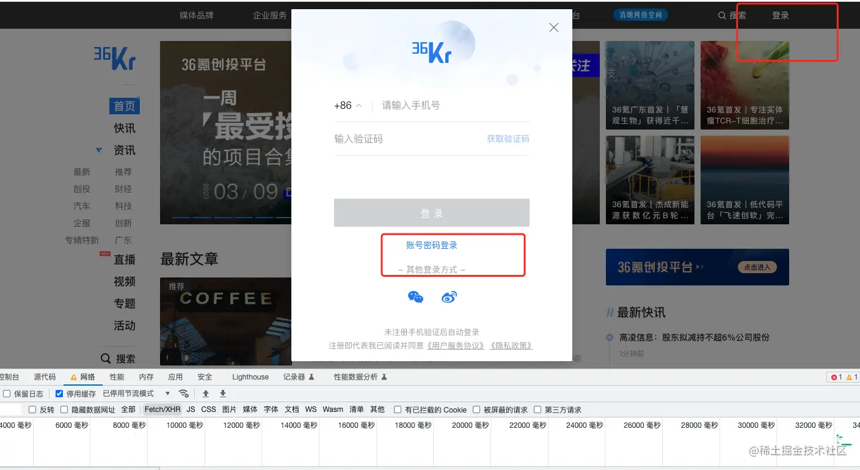The width and height of the screenshot is (860, 470).
Task: Click the 汽车 sub-category link
Action: pos(82,206)
